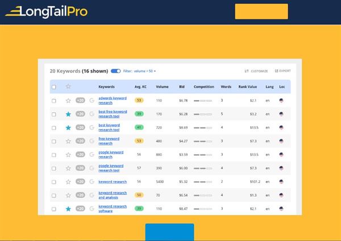Select checkbox for keyword research row

[x=54, y=182]
